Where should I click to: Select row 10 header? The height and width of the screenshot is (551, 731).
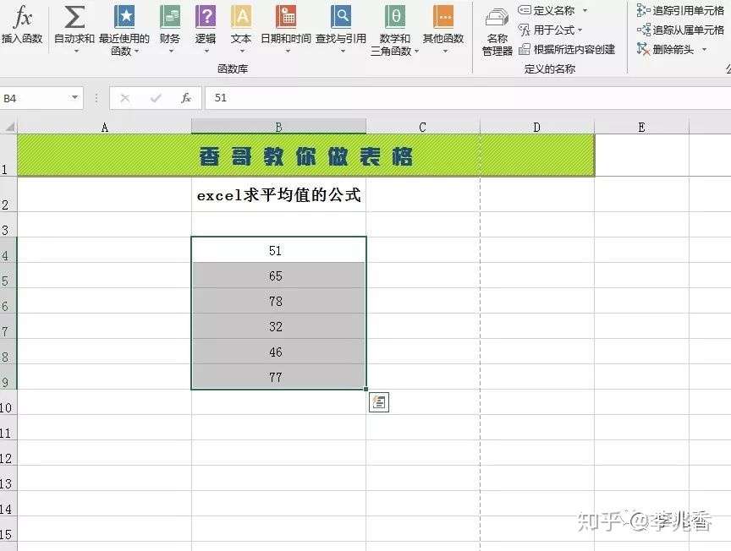[8, 402]
